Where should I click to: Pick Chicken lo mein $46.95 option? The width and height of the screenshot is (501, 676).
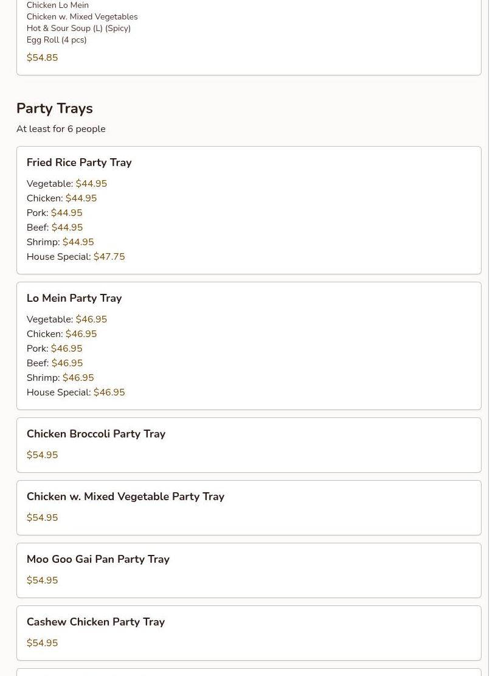(61, 333)
